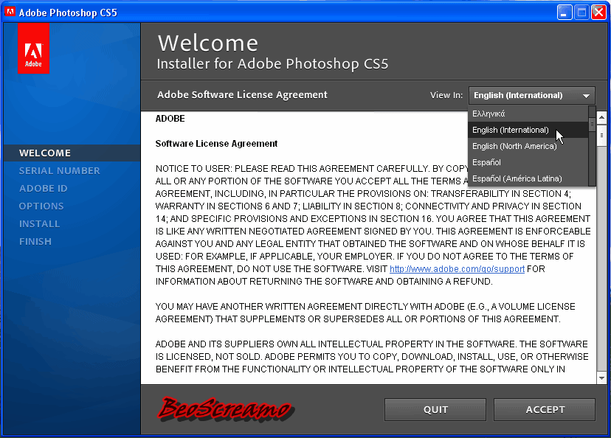Minimize the Adobe Photoshop CS5 window
This screenshot has height=438, width=611.
tap(564, 13)
